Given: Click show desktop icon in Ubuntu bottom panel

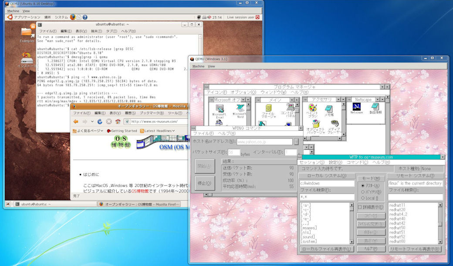Looking at the screenshot, I should click(x=8, y=204).
